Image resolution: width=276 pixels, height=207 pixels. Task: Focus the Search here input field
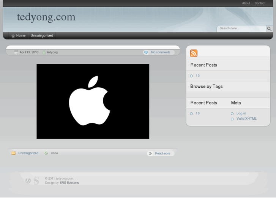(x=241, y=28)
